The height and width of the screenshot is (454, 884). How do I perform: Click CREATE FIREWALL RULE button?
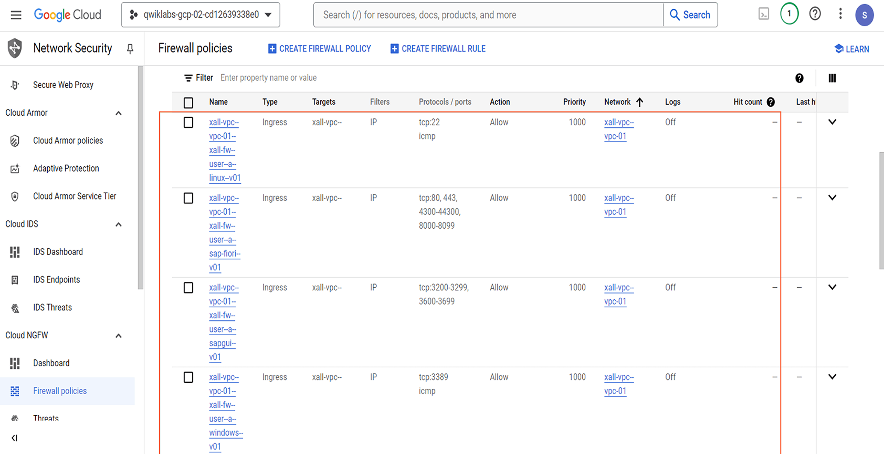click(438, 49)
